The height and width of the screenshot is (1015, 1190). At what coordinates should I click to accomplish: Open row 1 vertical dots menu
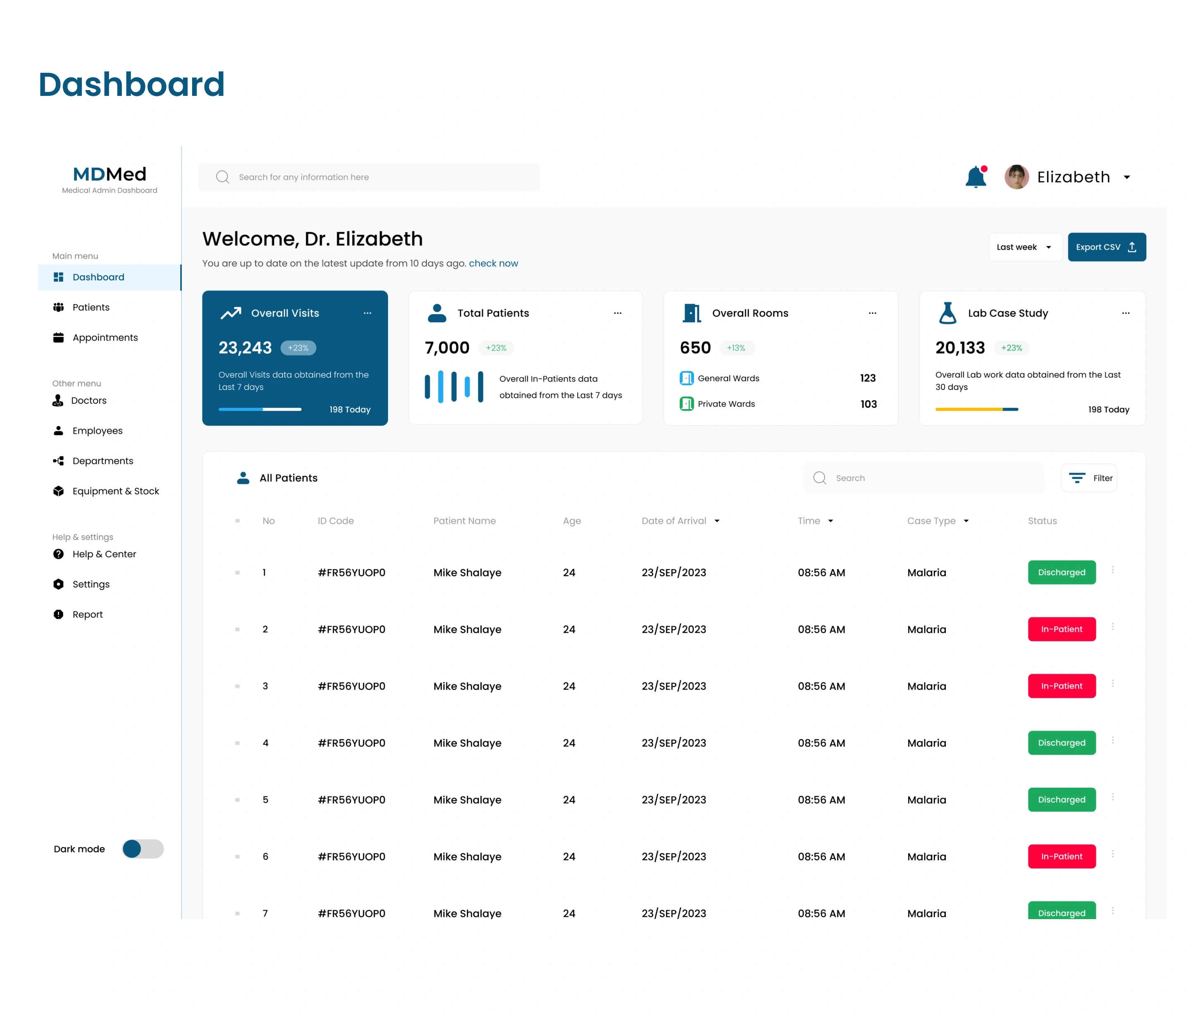click(x=1112, y=570)
